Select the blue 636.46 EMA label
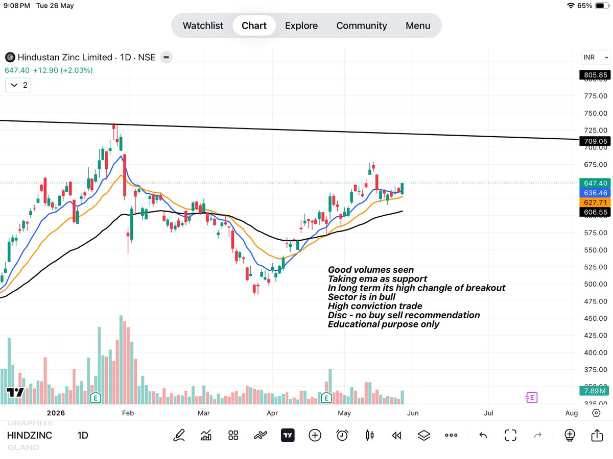Viewport: 613px width, 459px height. [595, 193]
